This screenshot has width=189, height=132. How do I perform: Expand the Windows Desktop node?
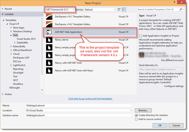(x=11, y=32)
